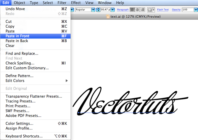The width and height of the screenshot is (198, 140).
Task: Choose Define Pattern
Action: coord(35,76)
